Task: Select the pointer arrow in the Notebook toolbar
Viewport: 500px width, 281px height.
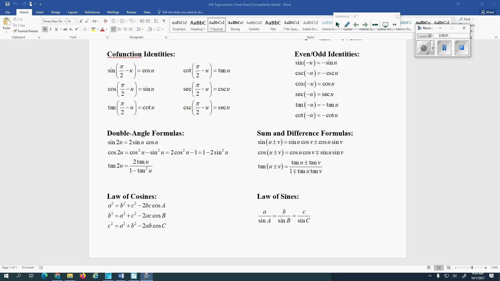Action: point(338,25)
